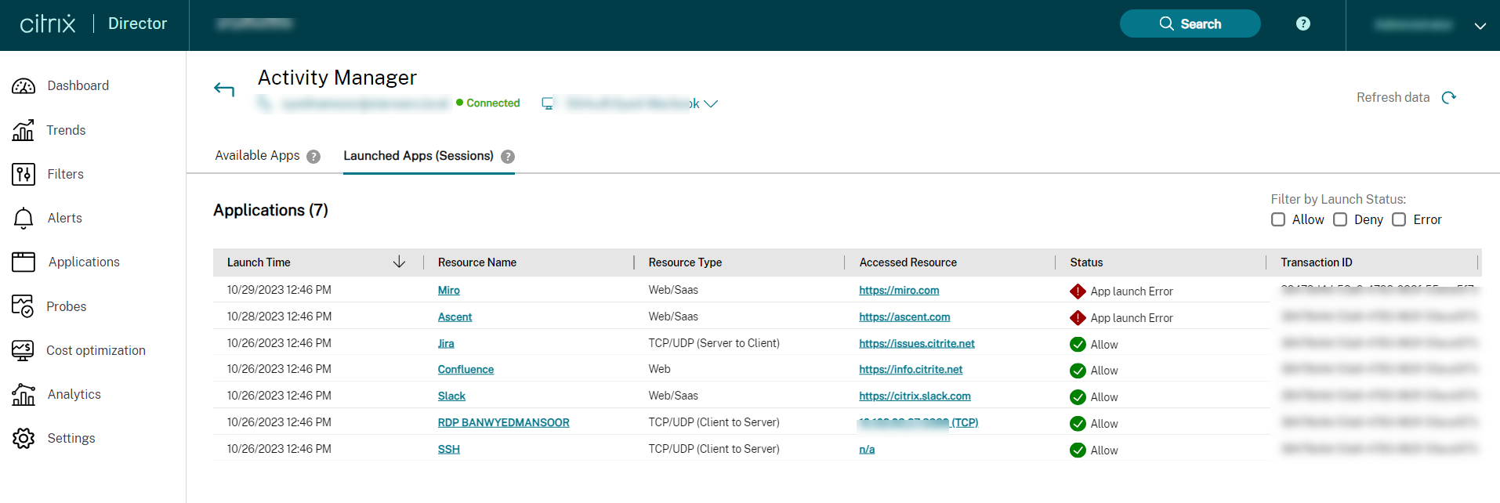Click the green Allow check in SSH row

1078,451
